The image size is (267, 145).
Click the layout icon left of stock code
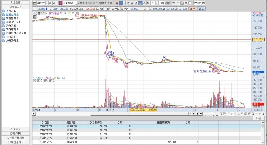(34, 3)
